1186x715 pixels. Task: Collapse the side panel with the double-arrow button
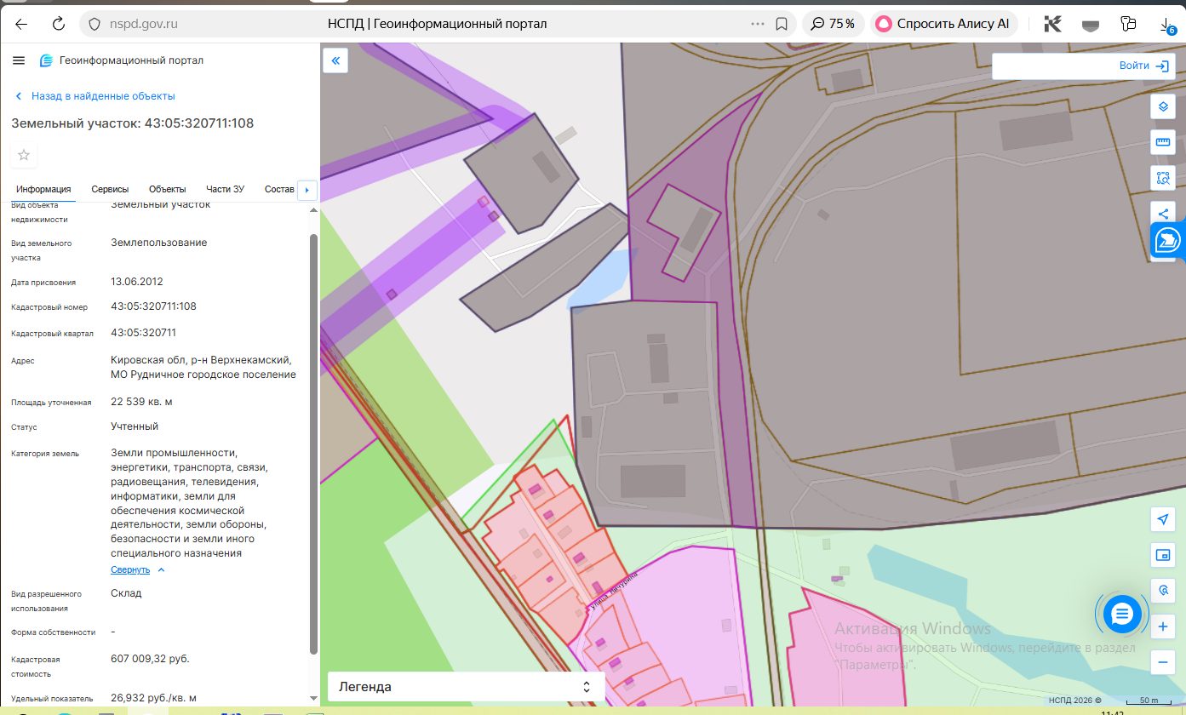pos(335,60)
